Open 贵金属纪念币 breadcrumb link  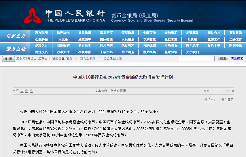pyautogui.click(x=113, y=58)
